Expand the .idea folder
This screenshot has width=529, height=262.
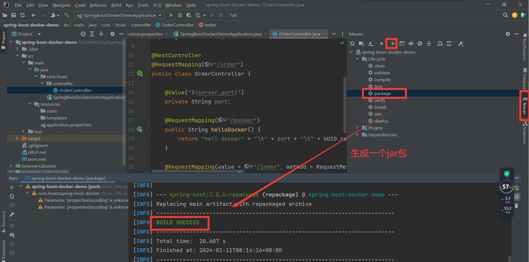(17, 49)
